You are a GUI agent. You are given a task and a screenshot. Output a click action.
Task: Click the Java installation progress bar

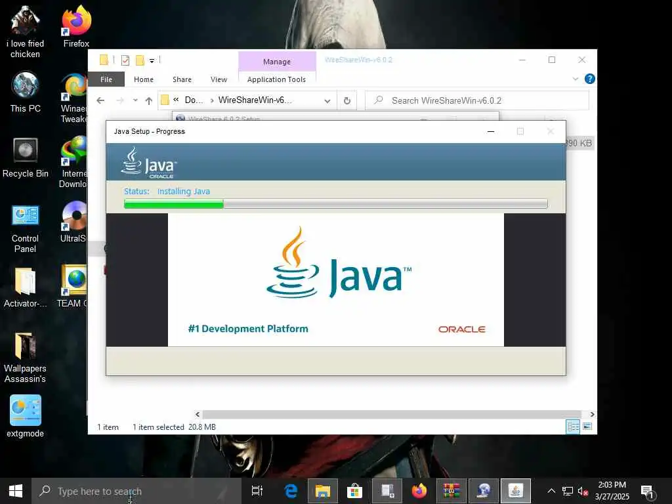pos(335,203)
